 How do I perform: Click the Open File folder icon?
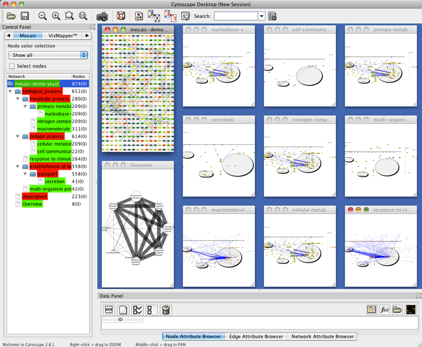coord(11,16)
